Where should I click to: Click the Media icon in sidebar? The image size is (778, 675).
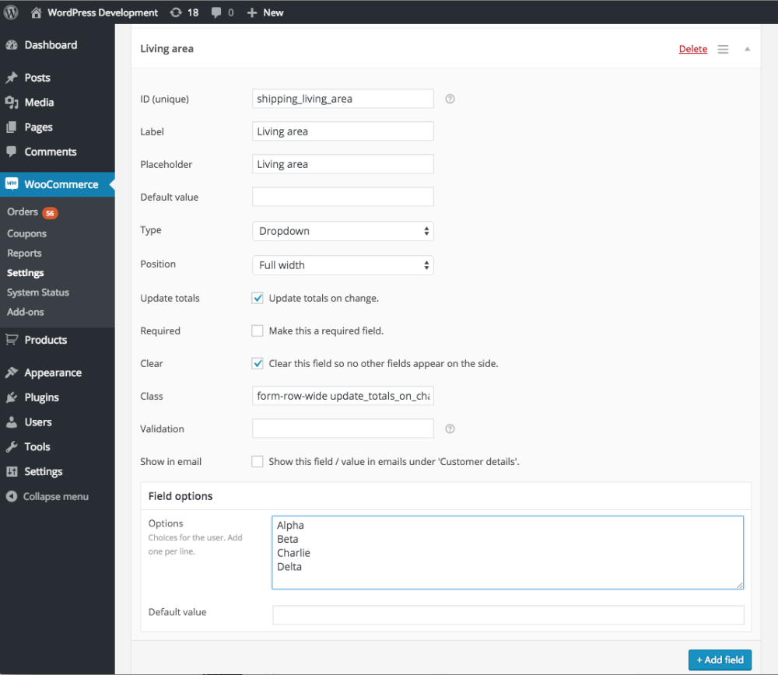[12, 103]
